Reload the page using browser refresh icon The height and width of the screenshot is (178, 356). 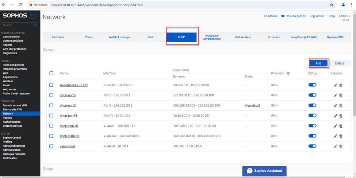20,5
